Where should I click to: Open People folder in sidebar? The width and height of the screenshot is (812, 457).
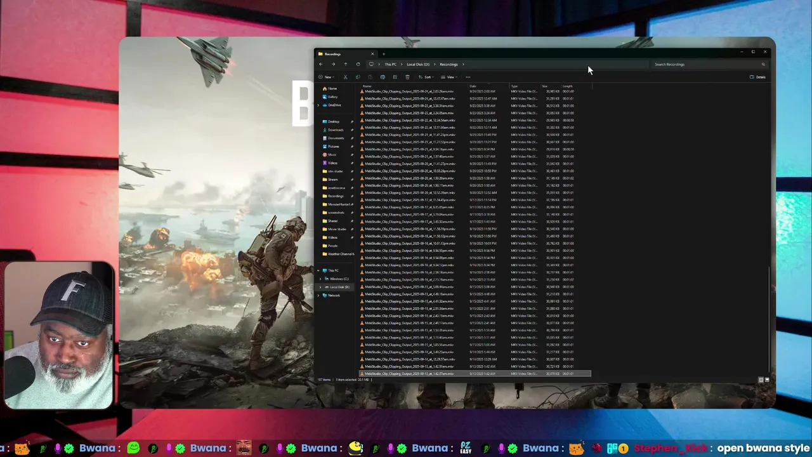click(x=331, y=245)
